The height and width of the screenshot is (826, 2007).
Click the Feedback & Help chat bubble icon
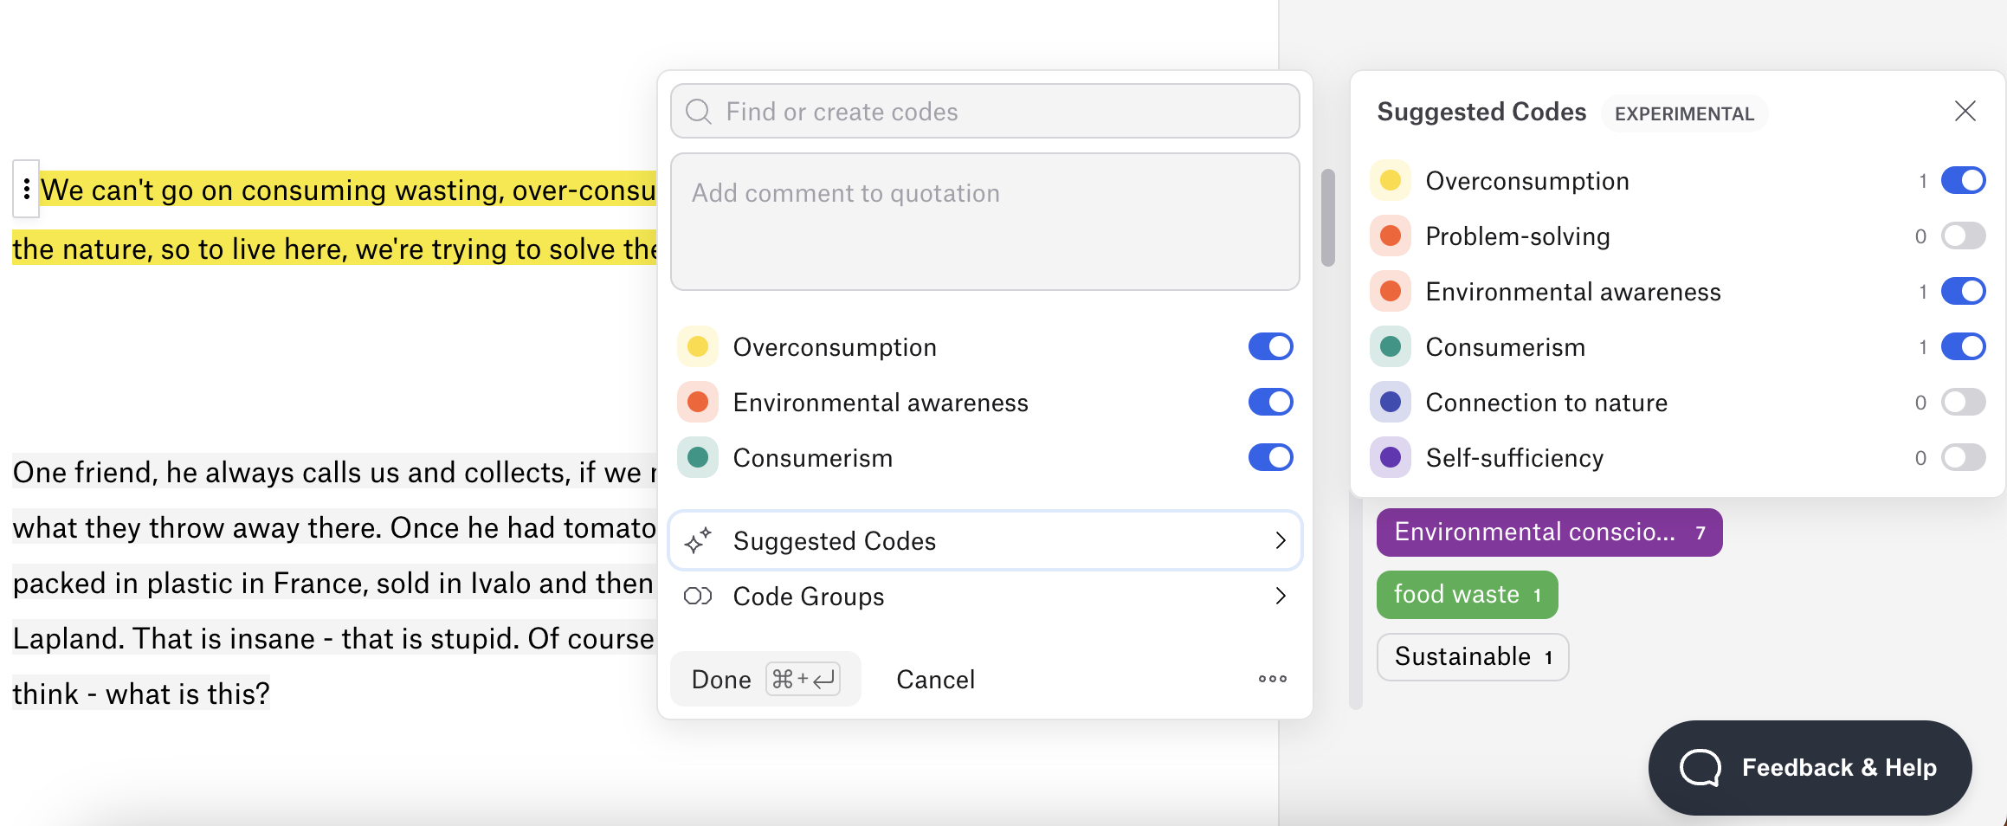(1700, 767)
